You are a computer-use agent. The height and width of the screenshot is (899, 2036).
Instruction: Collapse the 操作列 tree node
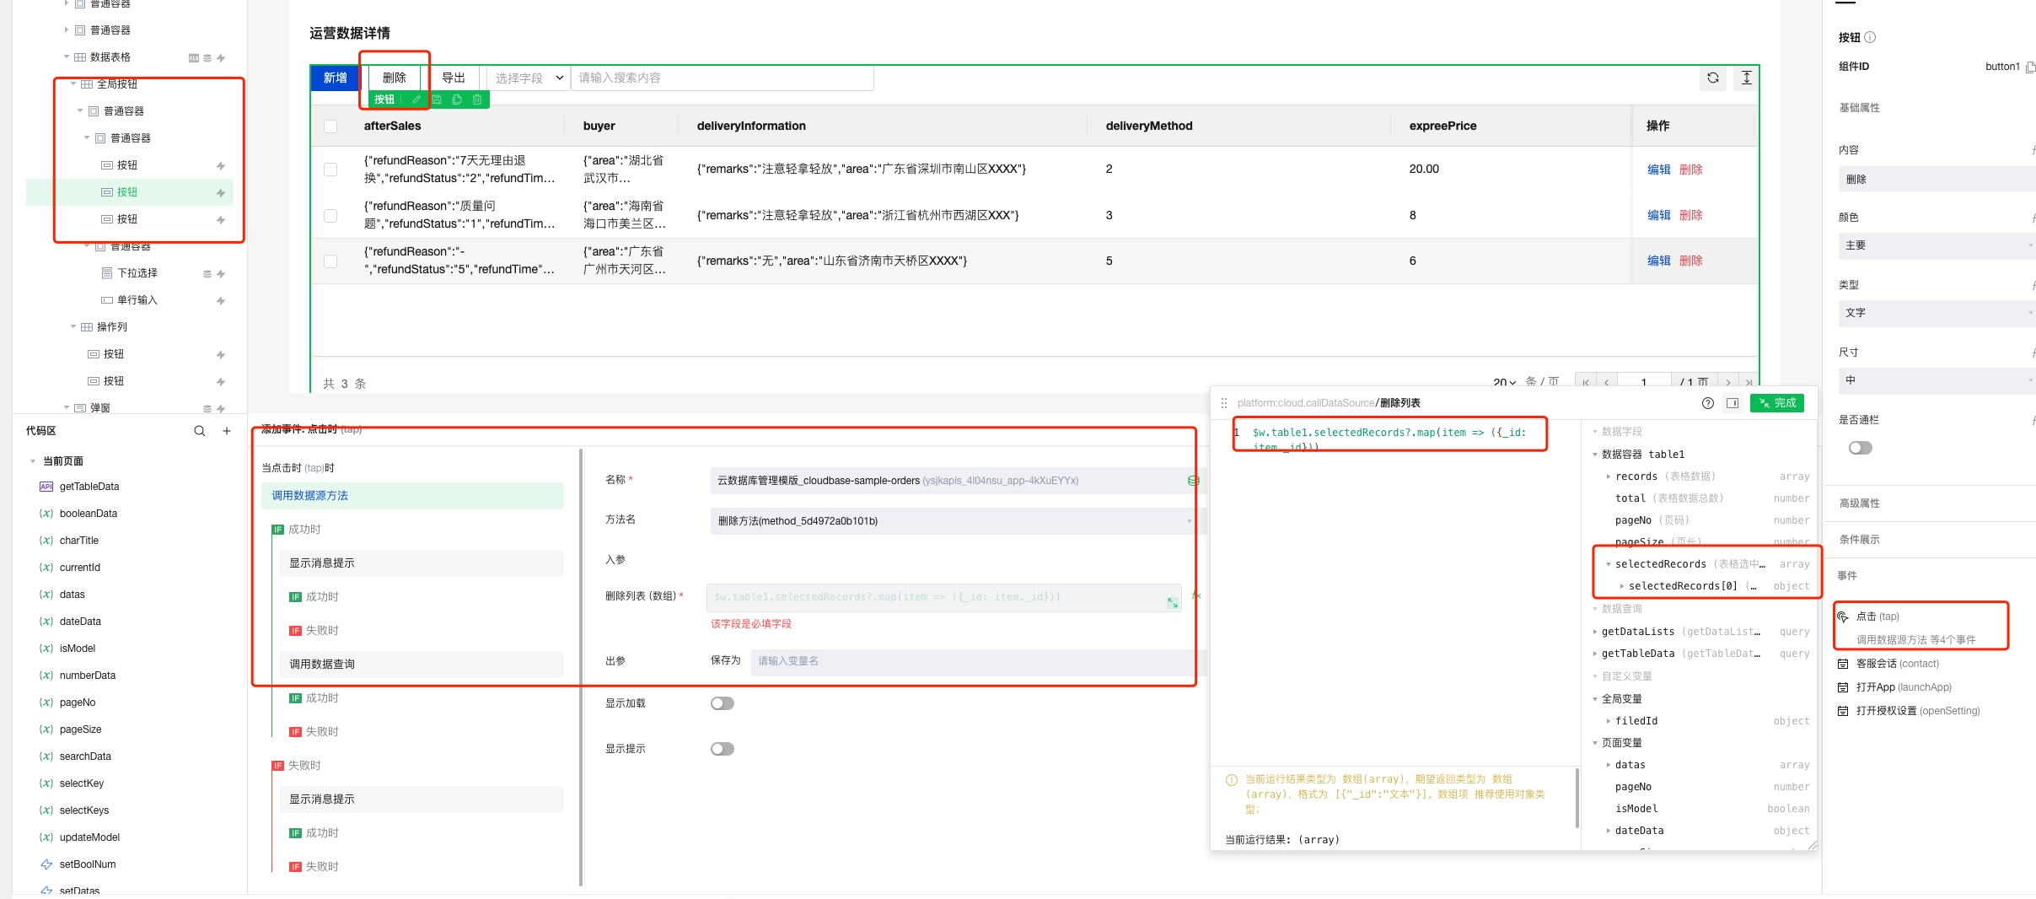point(73,327)
